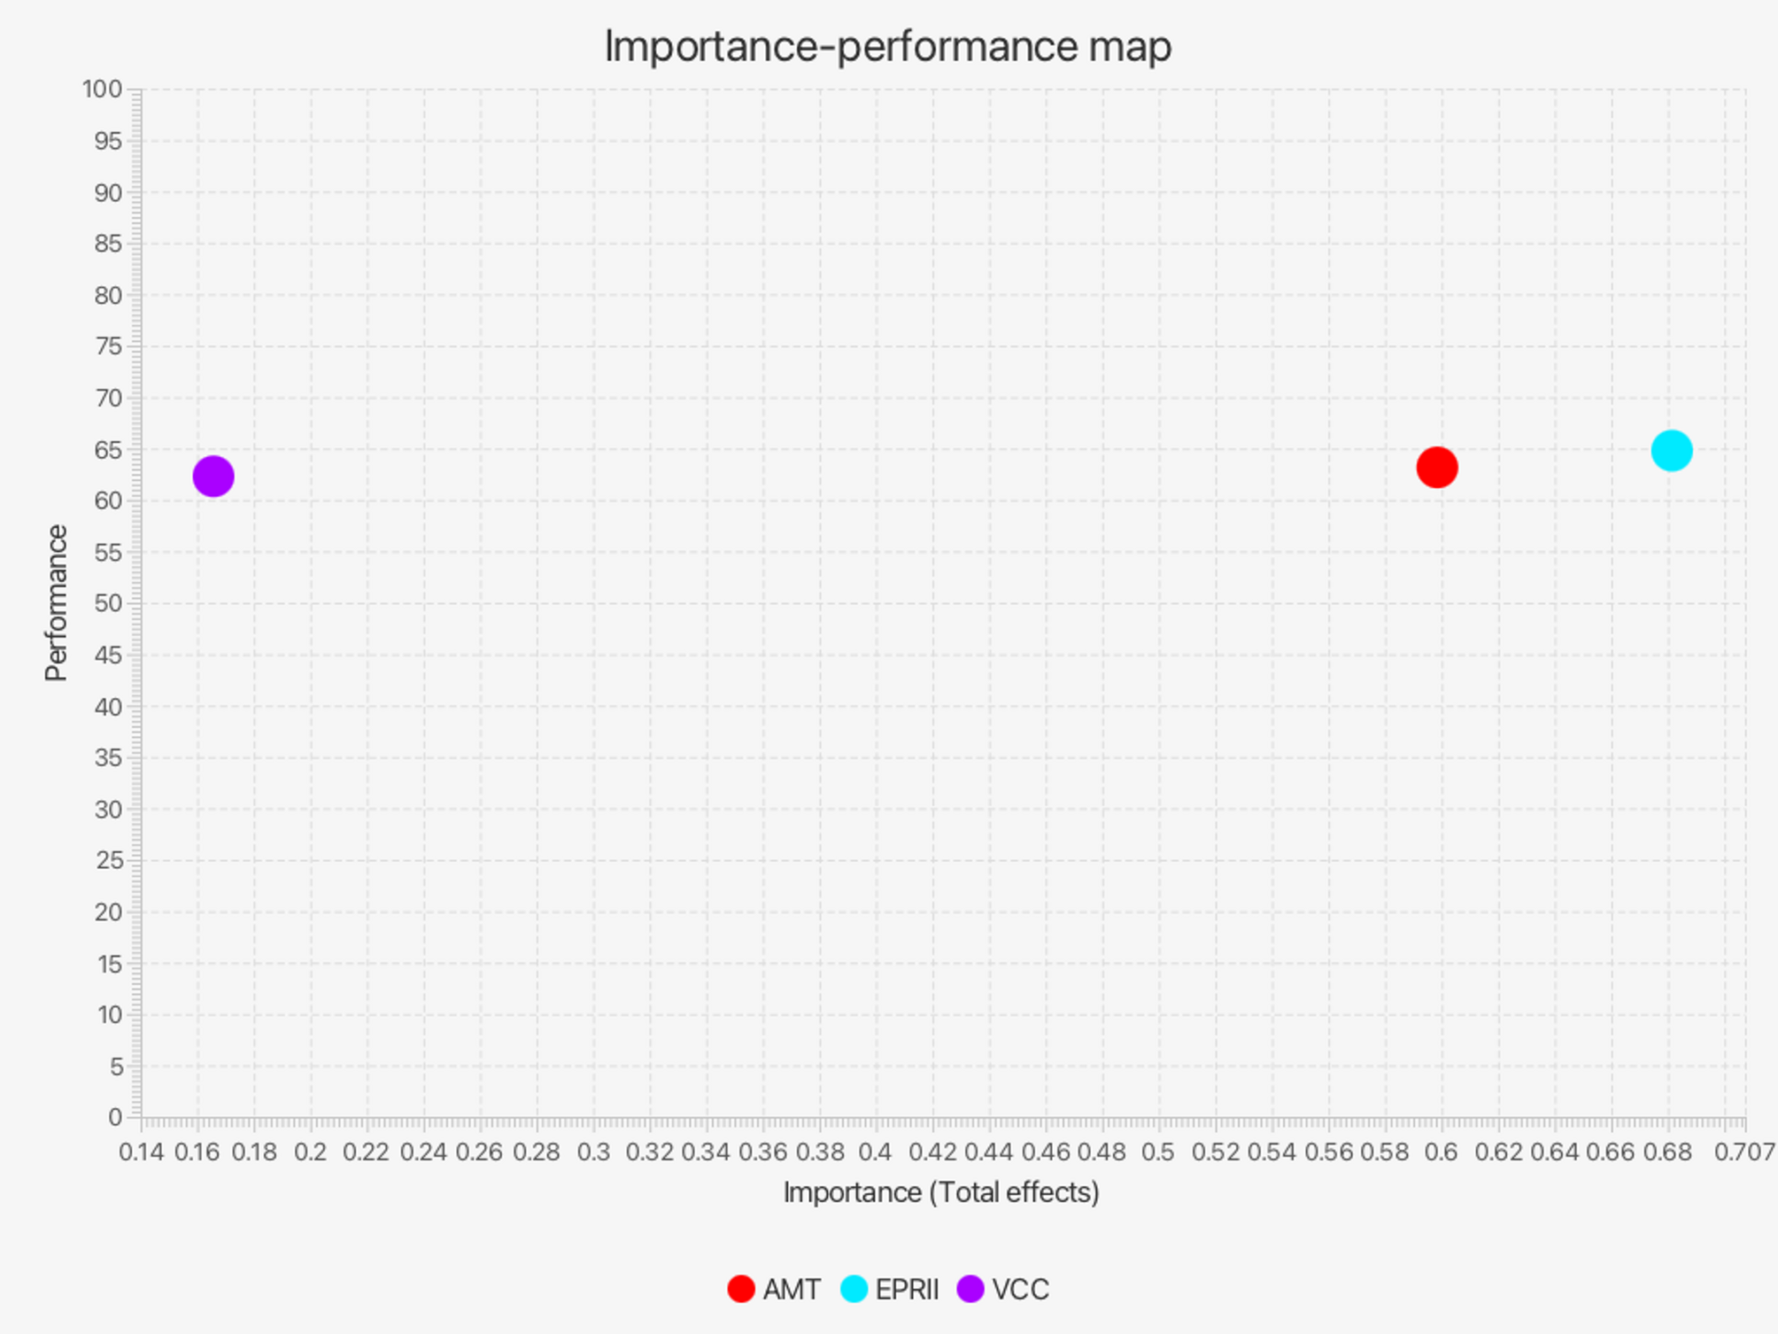
Task: Select the VCC legend label
Action: pos(1020,1290)
